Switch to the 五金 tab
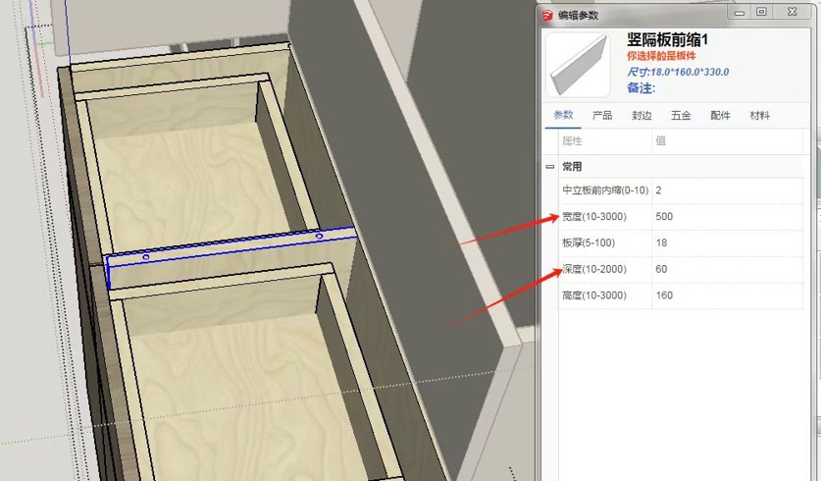 (x=681, y=116)
